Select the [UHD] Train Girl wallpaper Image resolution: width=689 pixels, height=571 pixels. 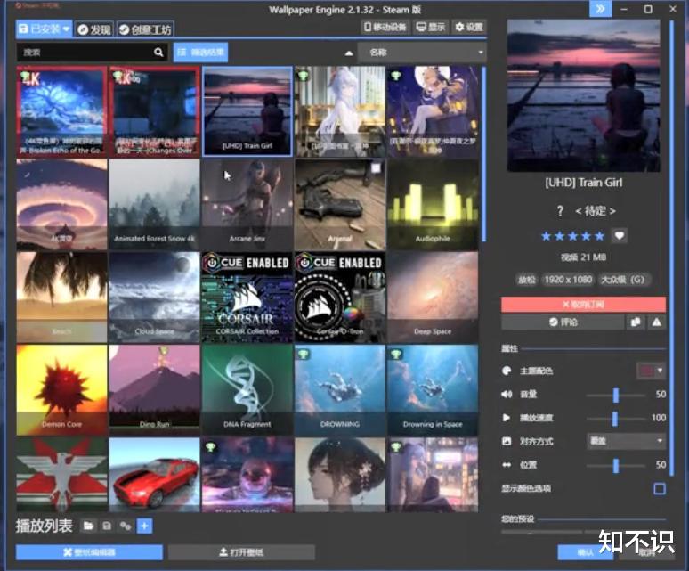point(247,111)
